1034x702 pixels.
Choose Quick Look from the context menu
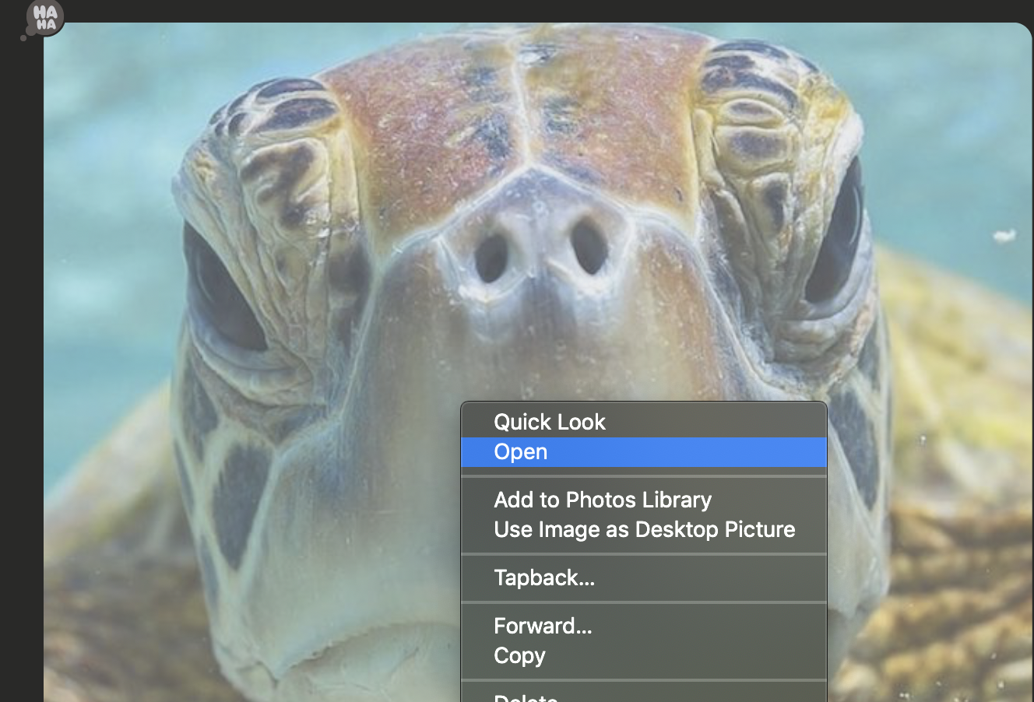[644, 422]
